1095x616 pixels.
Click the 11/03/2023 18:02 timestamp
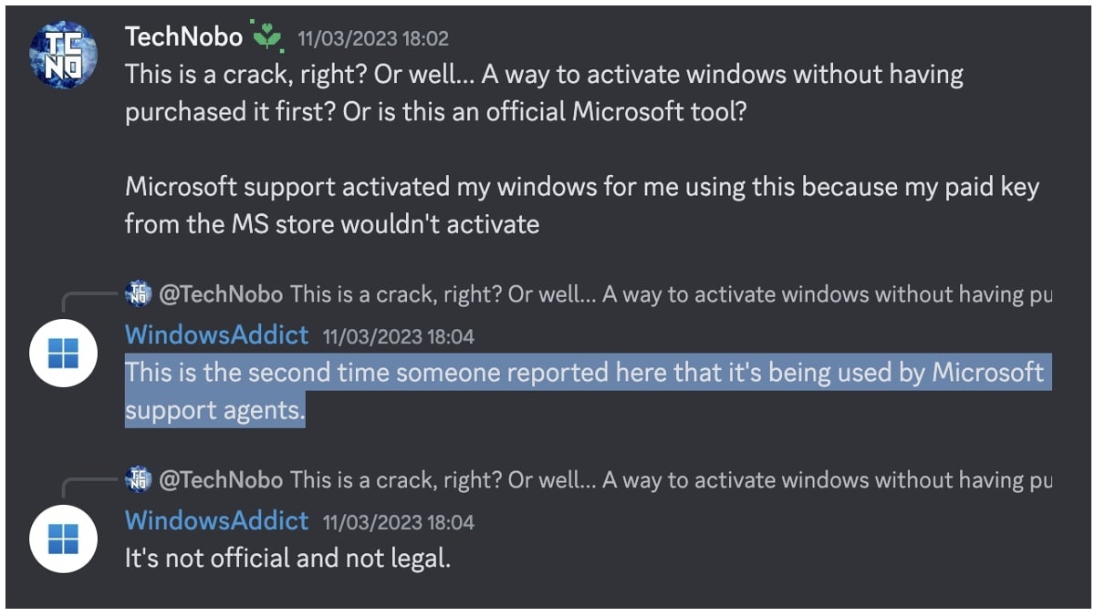tap(373, 37)
